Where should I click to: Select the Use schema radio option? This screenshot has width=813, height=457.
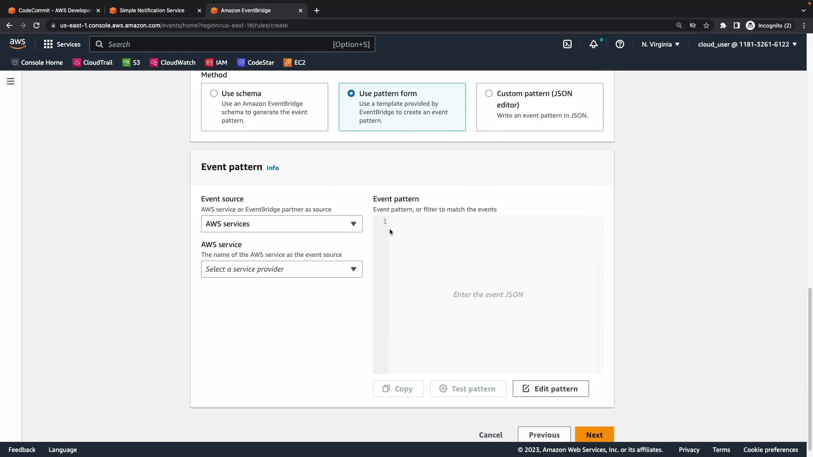214,93
